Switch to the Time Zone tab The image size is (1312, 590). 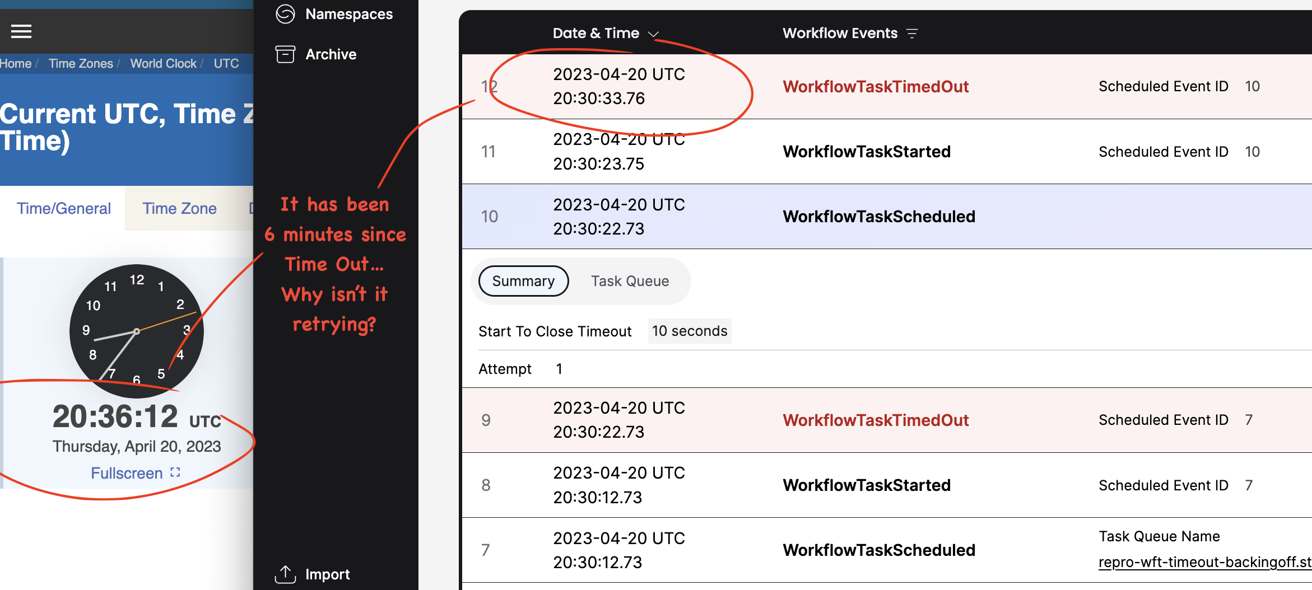(x=180, y=208)
